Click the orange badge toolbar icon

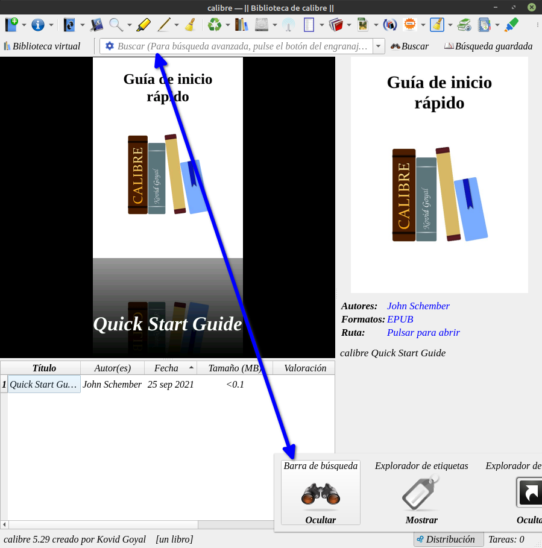point(410,25)
